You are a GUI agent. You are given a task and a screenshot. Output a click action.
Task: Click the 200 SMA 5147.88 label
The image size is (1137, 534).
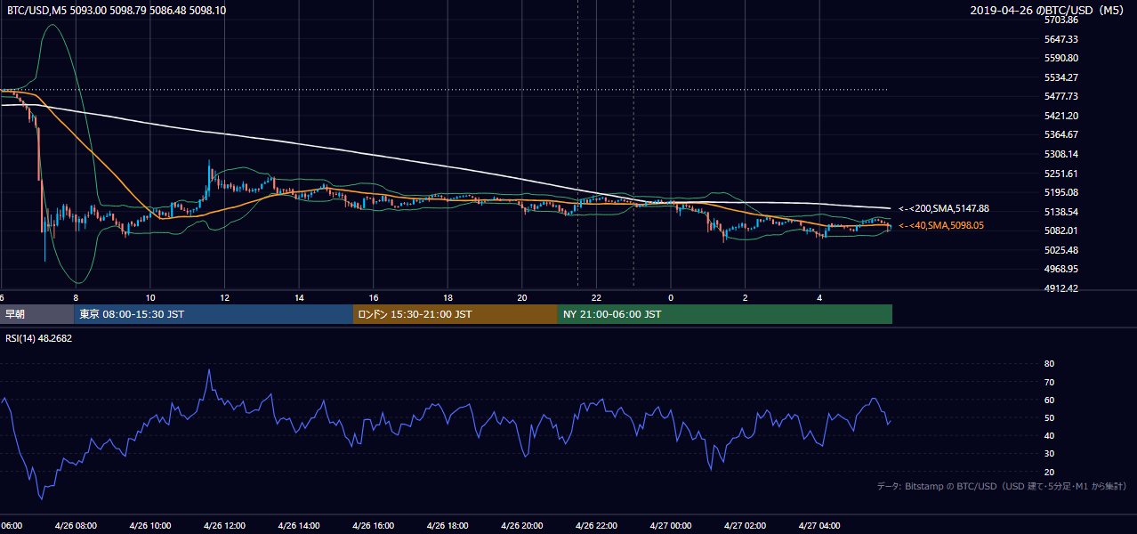point(944,208)
